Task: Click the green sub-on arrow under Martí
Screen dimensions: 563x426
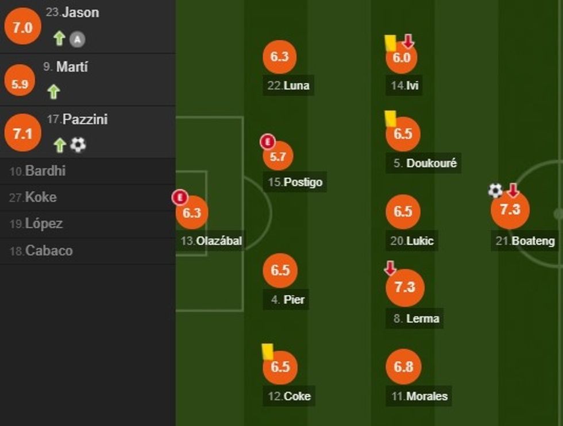Action: tap(53, 92)
